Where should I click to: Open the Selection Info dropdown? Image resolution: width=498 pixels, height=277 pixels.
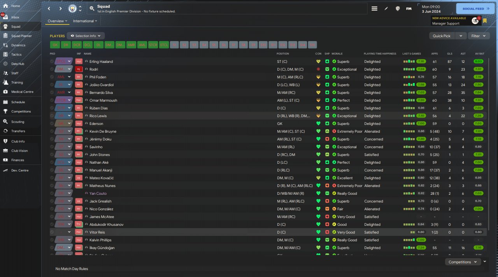[x=86, y=36]
